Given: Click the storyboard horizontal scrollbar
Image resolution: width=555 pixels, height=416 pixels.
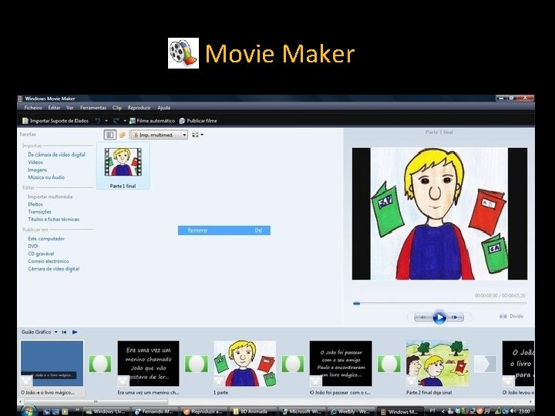Looking at the screenshot, I should (96, 402).
